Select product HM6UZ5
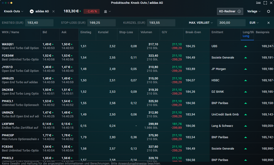The width and height of the screenshot is (274, 165). point(8,78)
